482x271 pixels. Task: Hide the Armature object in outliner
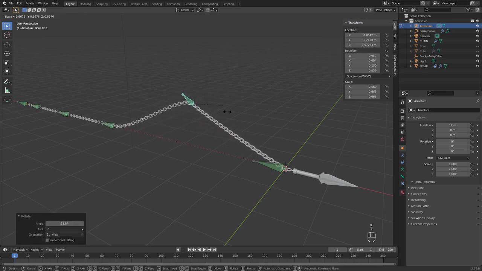point(477,26)
